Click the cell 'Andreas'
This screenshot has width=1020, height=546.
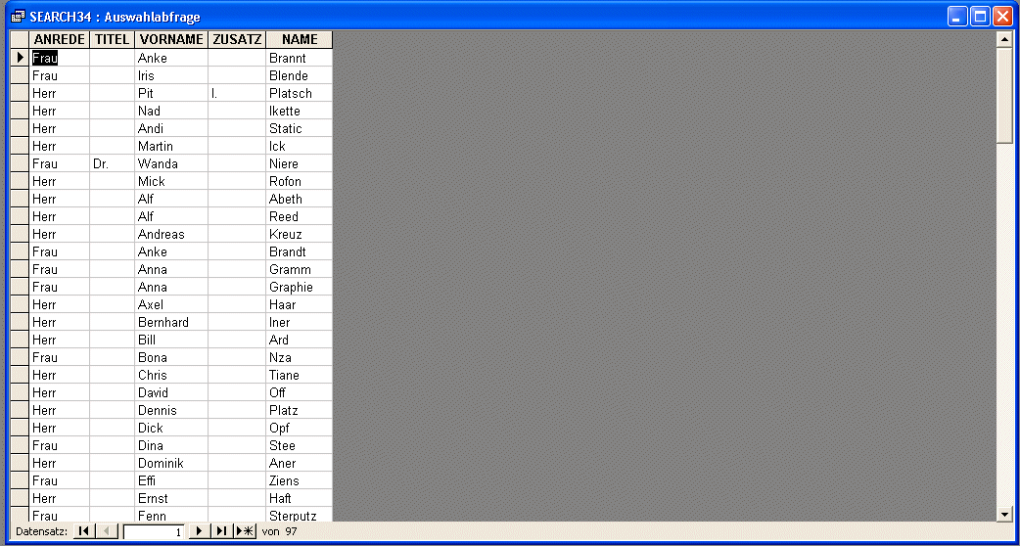coord(171,234)
